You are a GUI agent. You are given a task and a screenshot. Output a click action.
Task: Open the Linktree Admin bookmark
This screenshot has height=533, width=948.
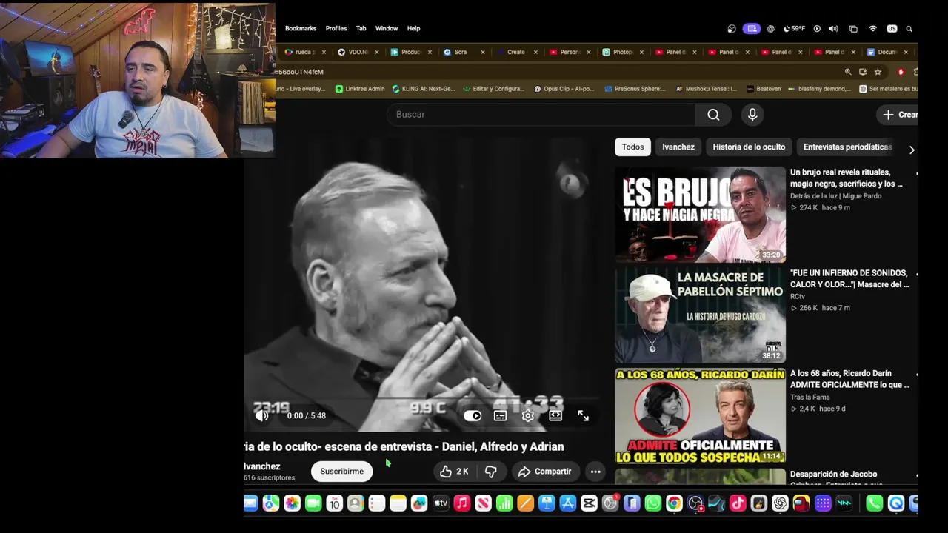pyautogui.click(x=360, y=89)
